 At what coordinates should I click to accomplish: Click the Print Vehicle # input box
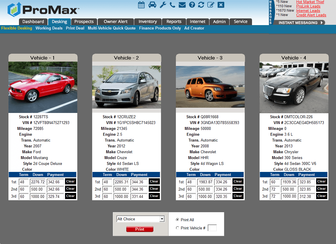[212, 228]
